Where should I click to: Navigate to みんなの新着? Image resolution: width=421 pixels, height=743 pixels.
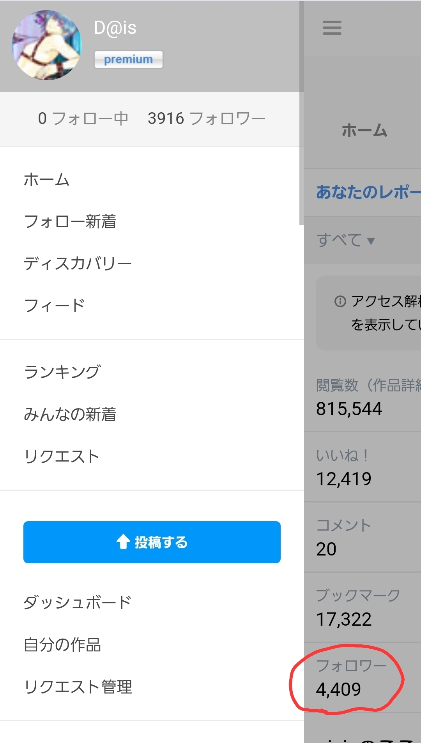pos(70,414)
